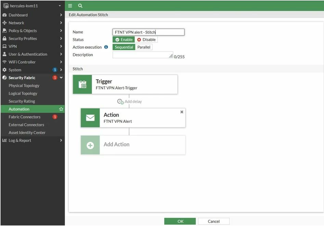Click the Add delay clock icon
This screenshot has width=324, height=226.
(120, 102)
